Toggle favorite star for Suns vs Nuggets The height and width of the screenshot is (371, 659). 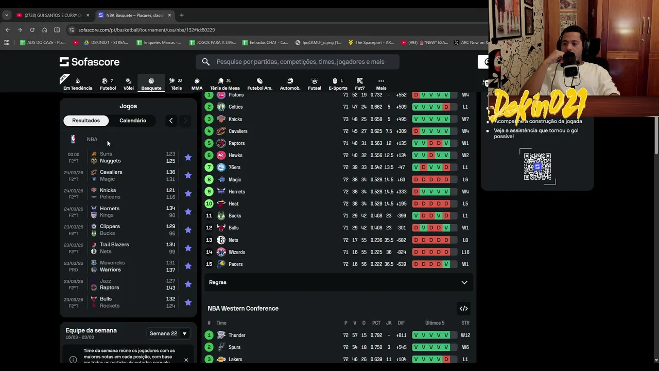point(188,158)
